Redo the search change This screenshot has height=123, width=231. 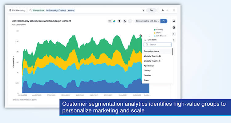(167, 10)
